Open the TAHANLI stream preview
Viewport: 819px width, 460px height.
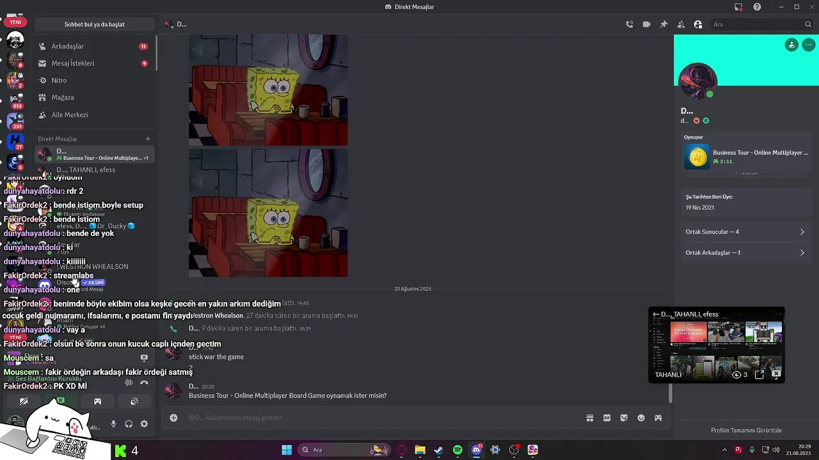717,346
